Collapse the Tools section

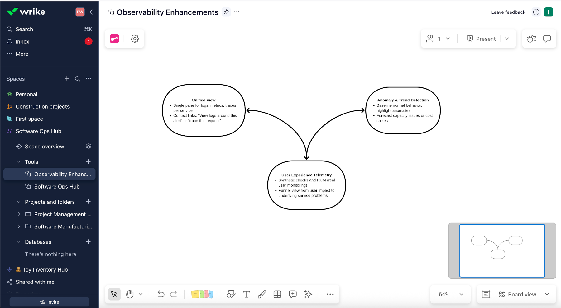[19, 162]
